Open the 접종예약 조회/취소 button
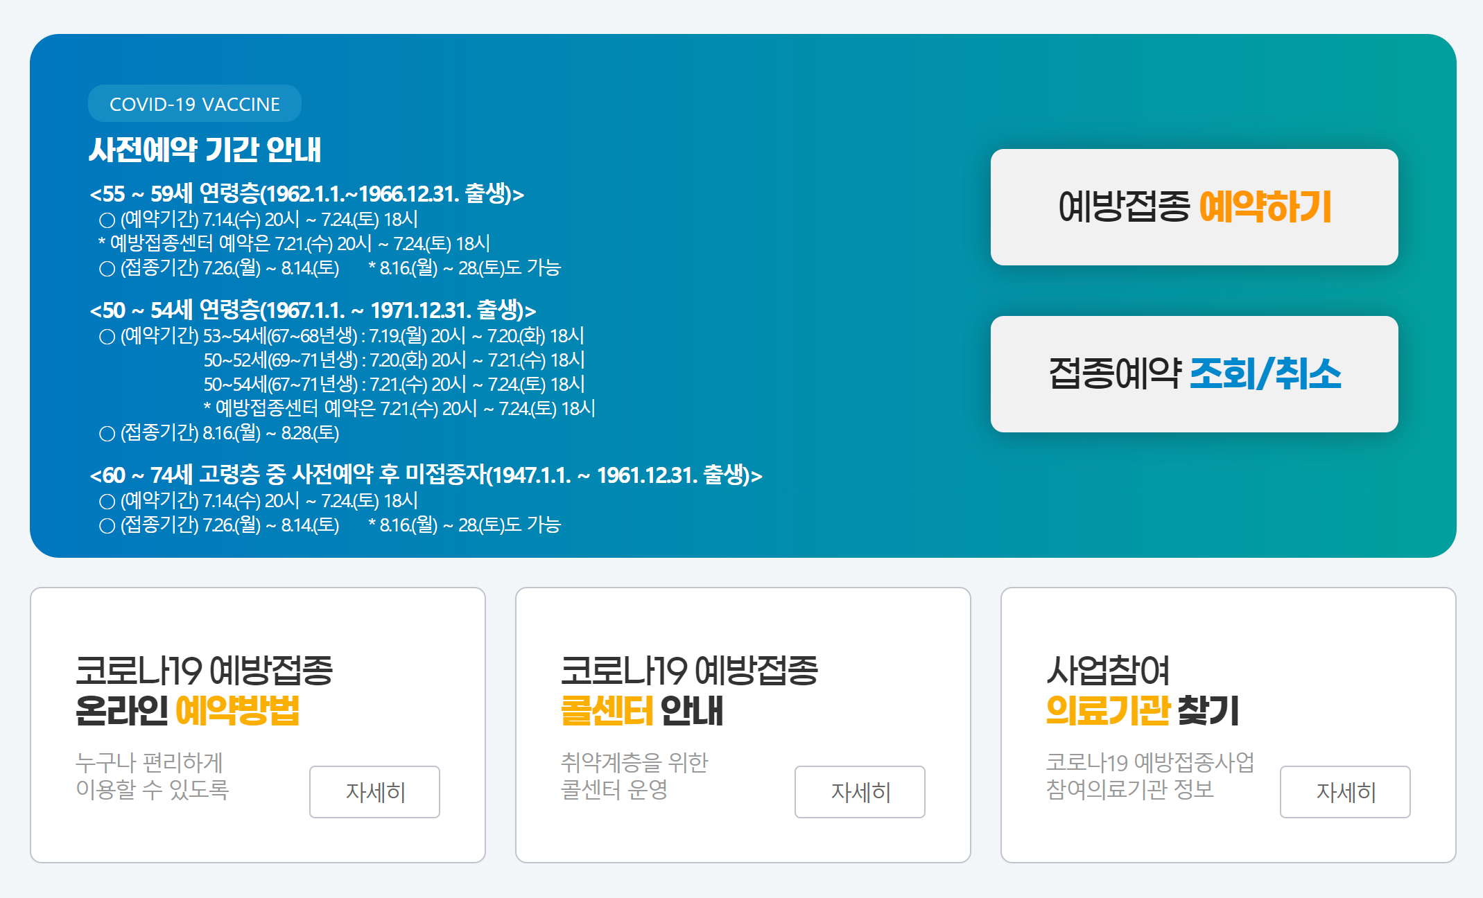Viewport: 1483px width, 898px height. click(x=1194, y=374)
